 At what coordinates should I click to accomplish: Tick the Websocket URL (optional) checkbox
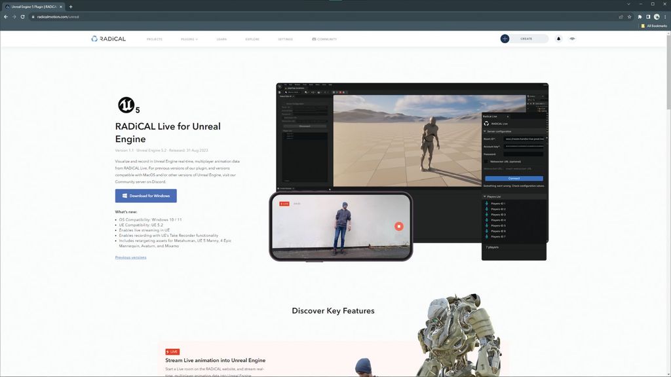pos(486,161)
